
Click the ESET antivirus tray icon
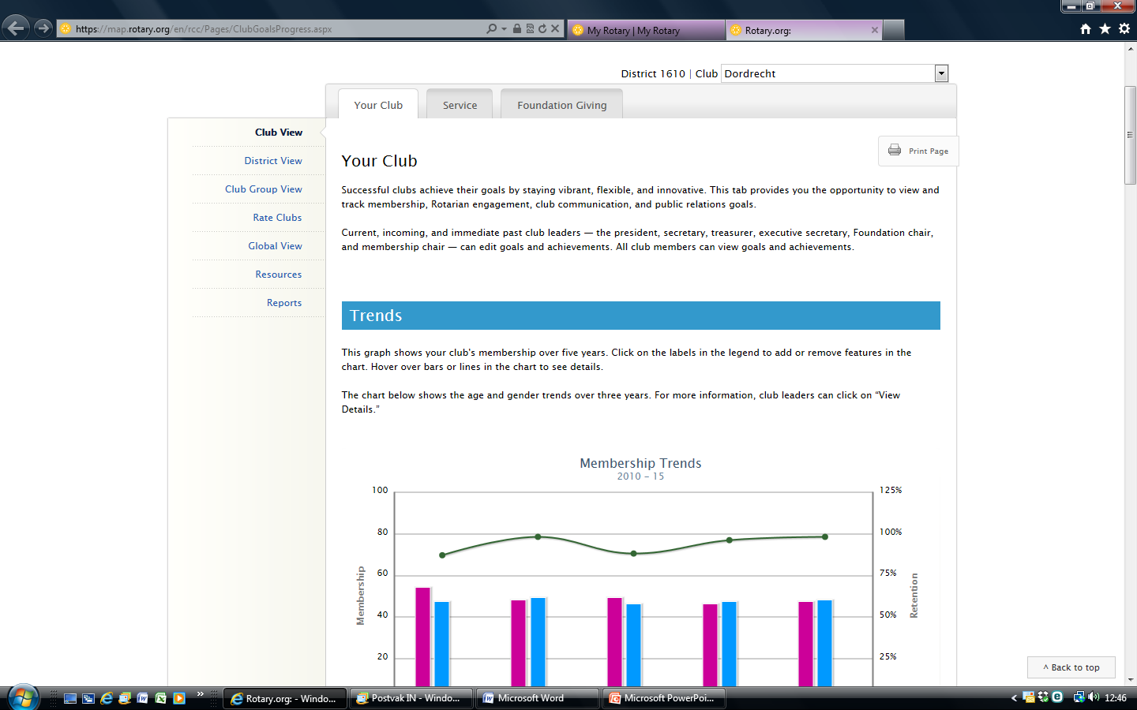tap(1057, 697)
